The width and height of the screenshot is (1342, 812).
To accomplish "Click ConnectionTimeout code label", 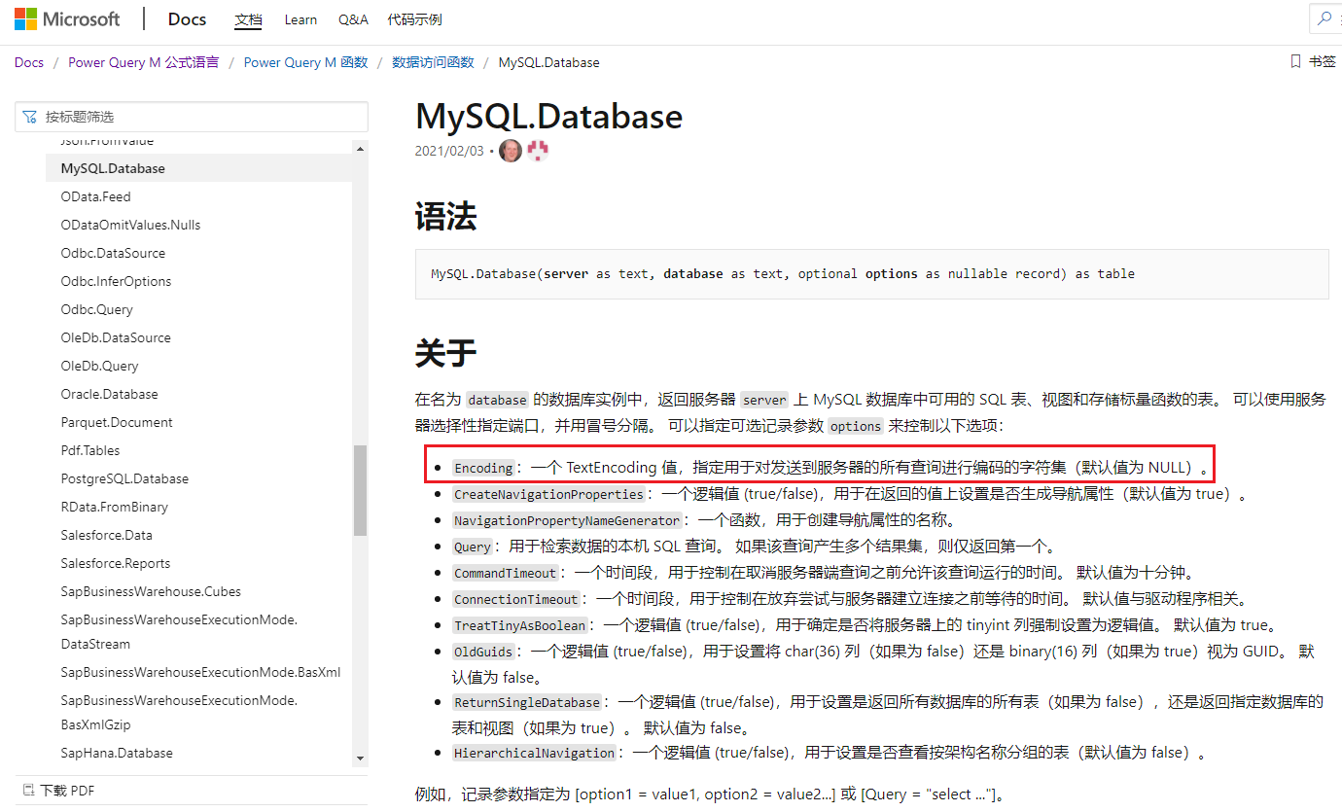I will (x=516, y=599).
